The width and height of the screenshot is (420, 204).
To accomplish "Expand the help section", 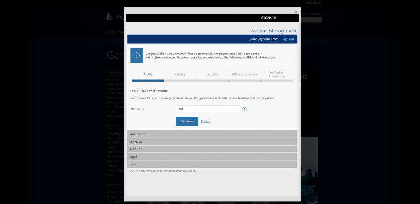I will [x=212, y=164].
